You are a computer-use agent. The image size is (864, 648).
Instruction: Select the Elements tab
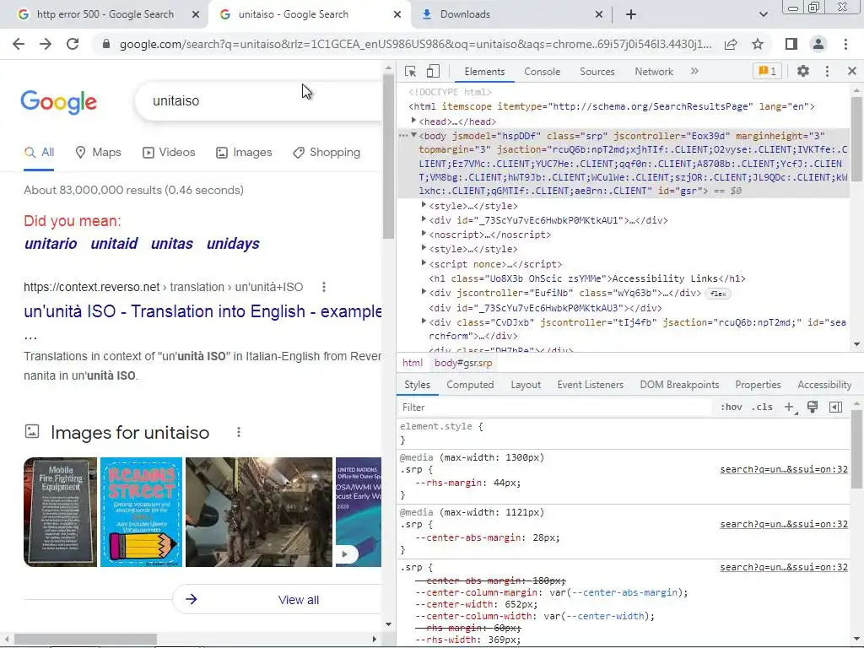coord(483,72)
